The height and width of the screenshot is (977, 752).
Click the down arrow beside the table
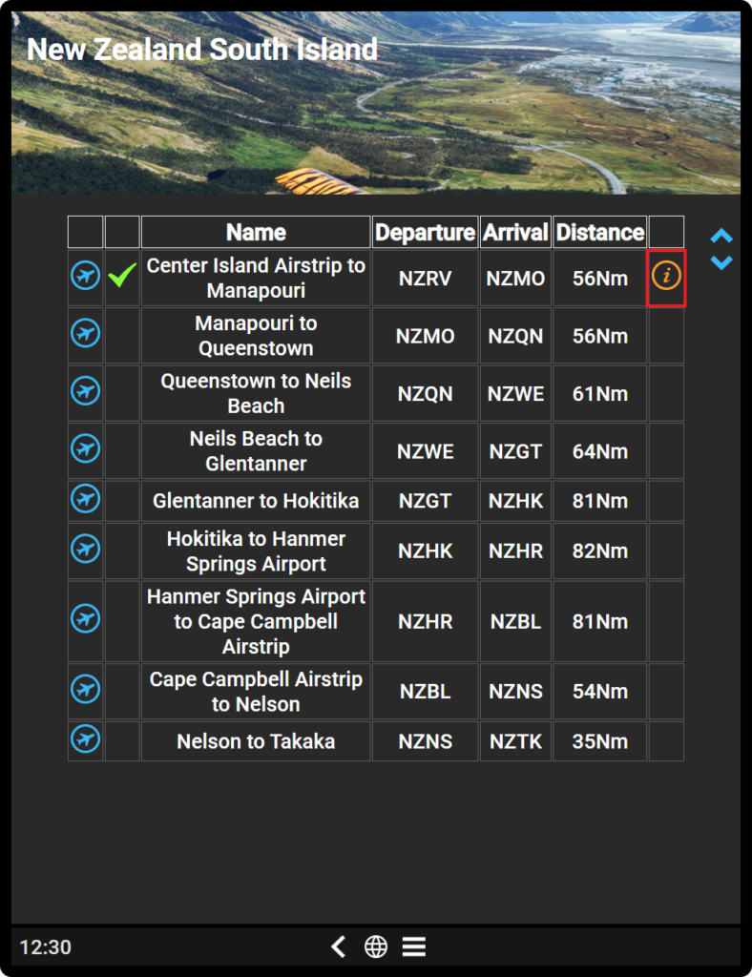pyautogui.click(x=721, y=262)
